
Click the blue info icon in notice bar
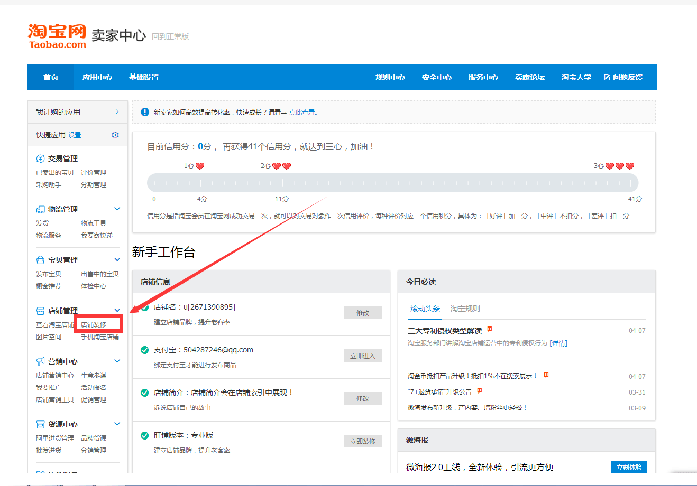tap(145, 112)
